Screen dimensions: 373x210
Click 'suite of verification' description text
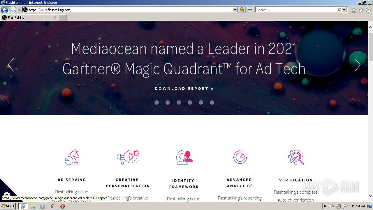295,200
